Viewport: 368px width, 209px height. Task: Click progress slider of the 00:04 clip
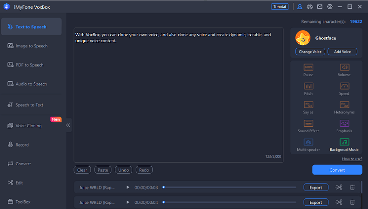229,202
